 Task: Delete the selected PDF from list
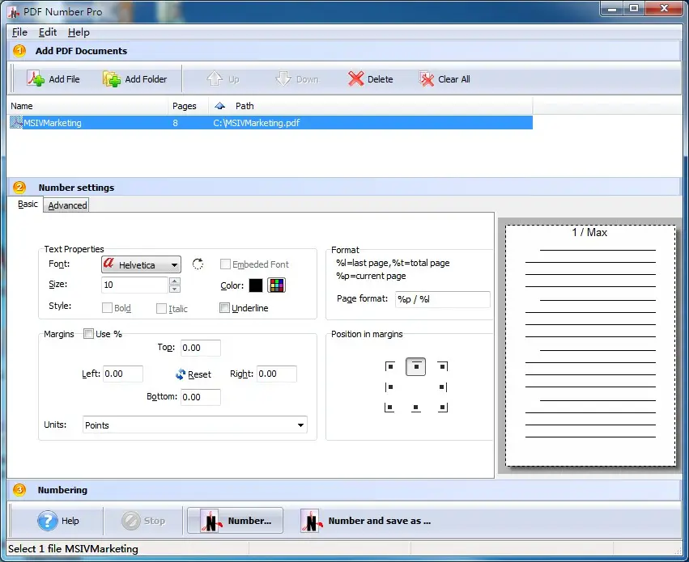371,79
